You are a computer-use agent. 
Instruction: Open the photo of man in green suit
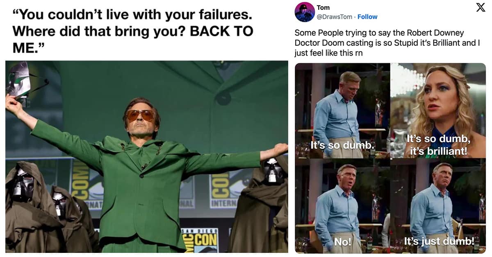coord(146,157)
